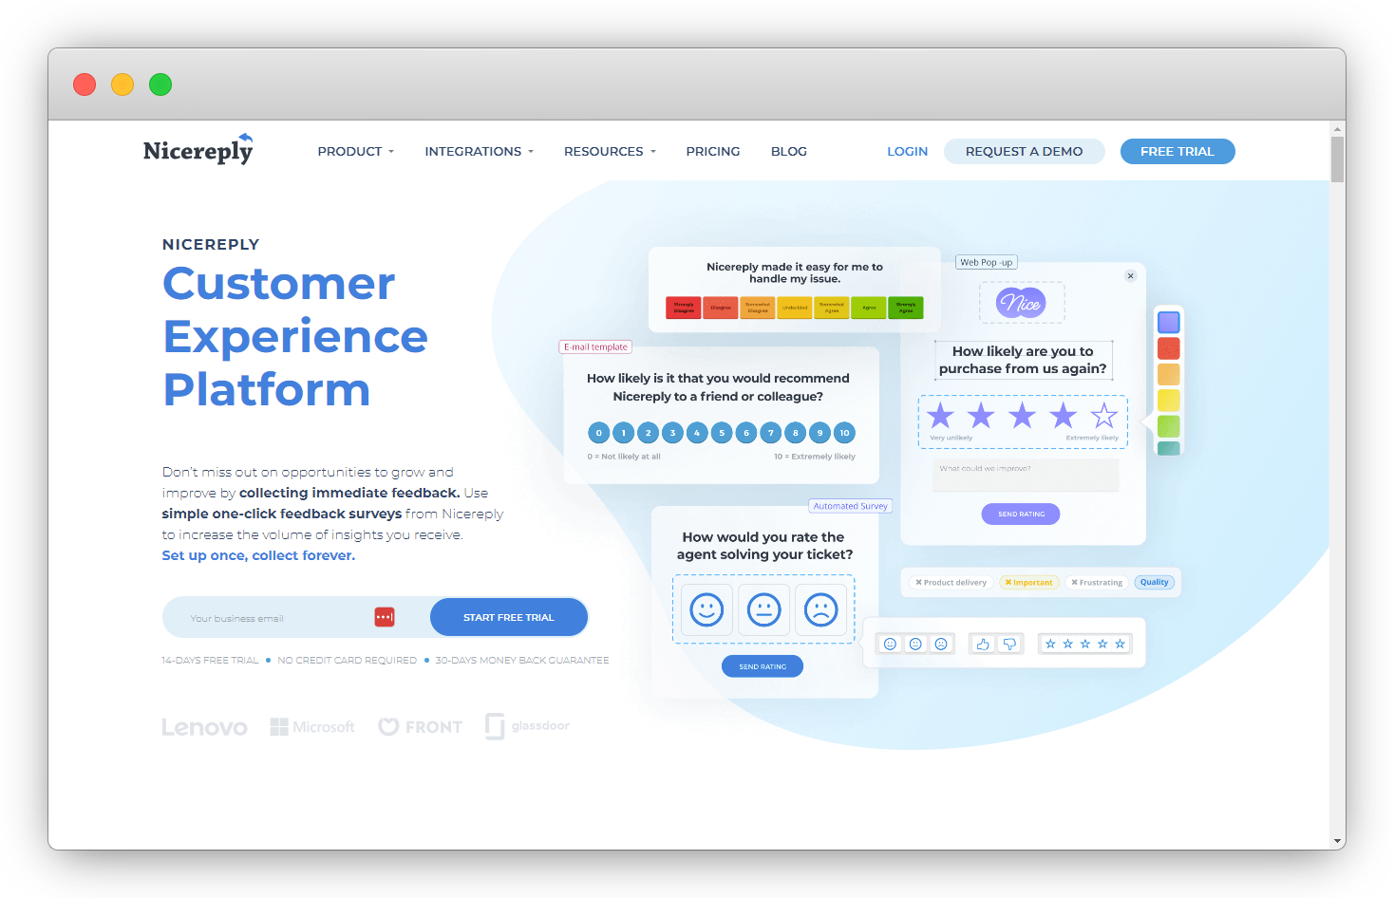The image size is (1394, 898).
Task: Click REQUEST A DEMO button
Action: coord(1025,151)
